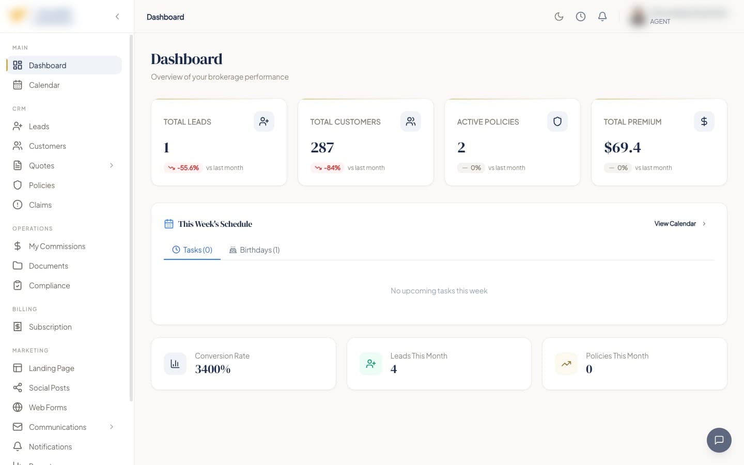Open Calendar from the sidebar

click(x=65, y=85)
